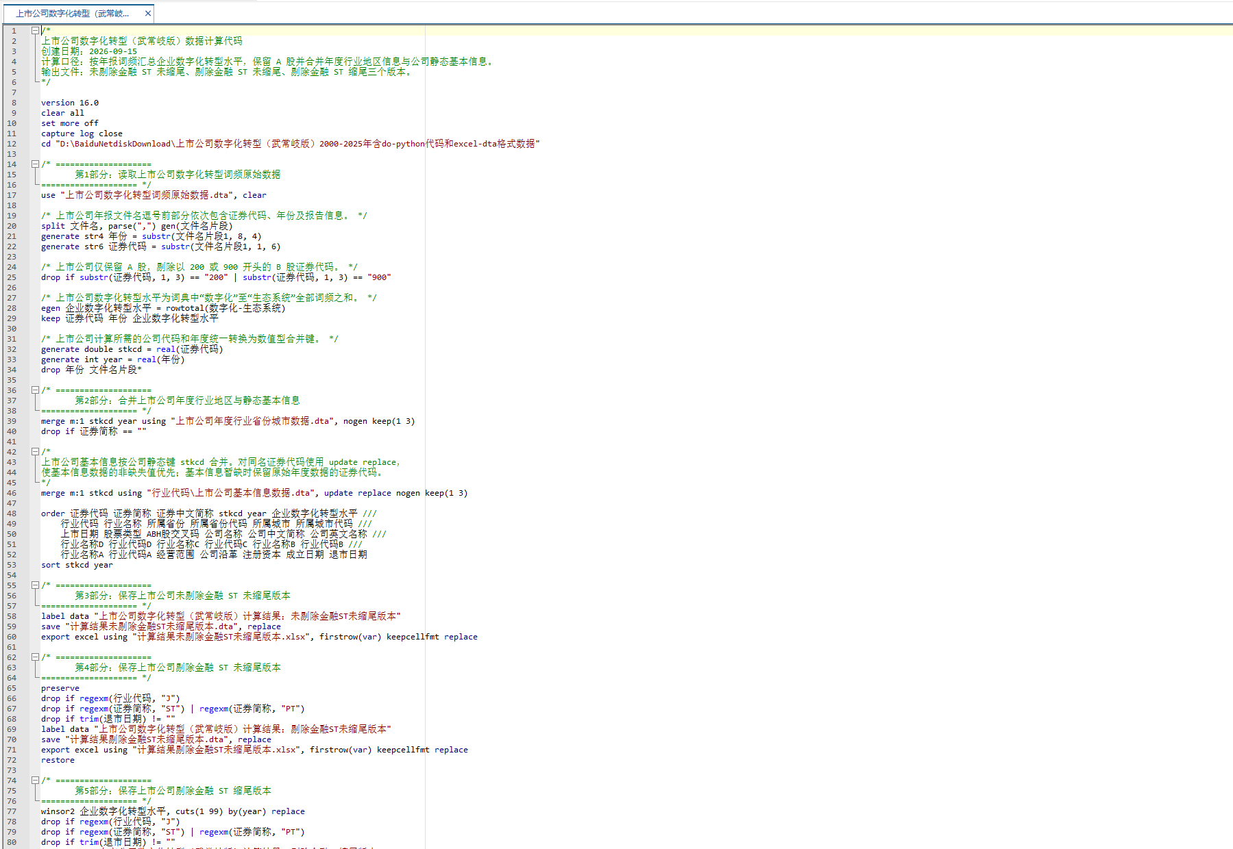Collapse comment block at line 1
Screen dimensions: 1233x849
coord(35,30)
